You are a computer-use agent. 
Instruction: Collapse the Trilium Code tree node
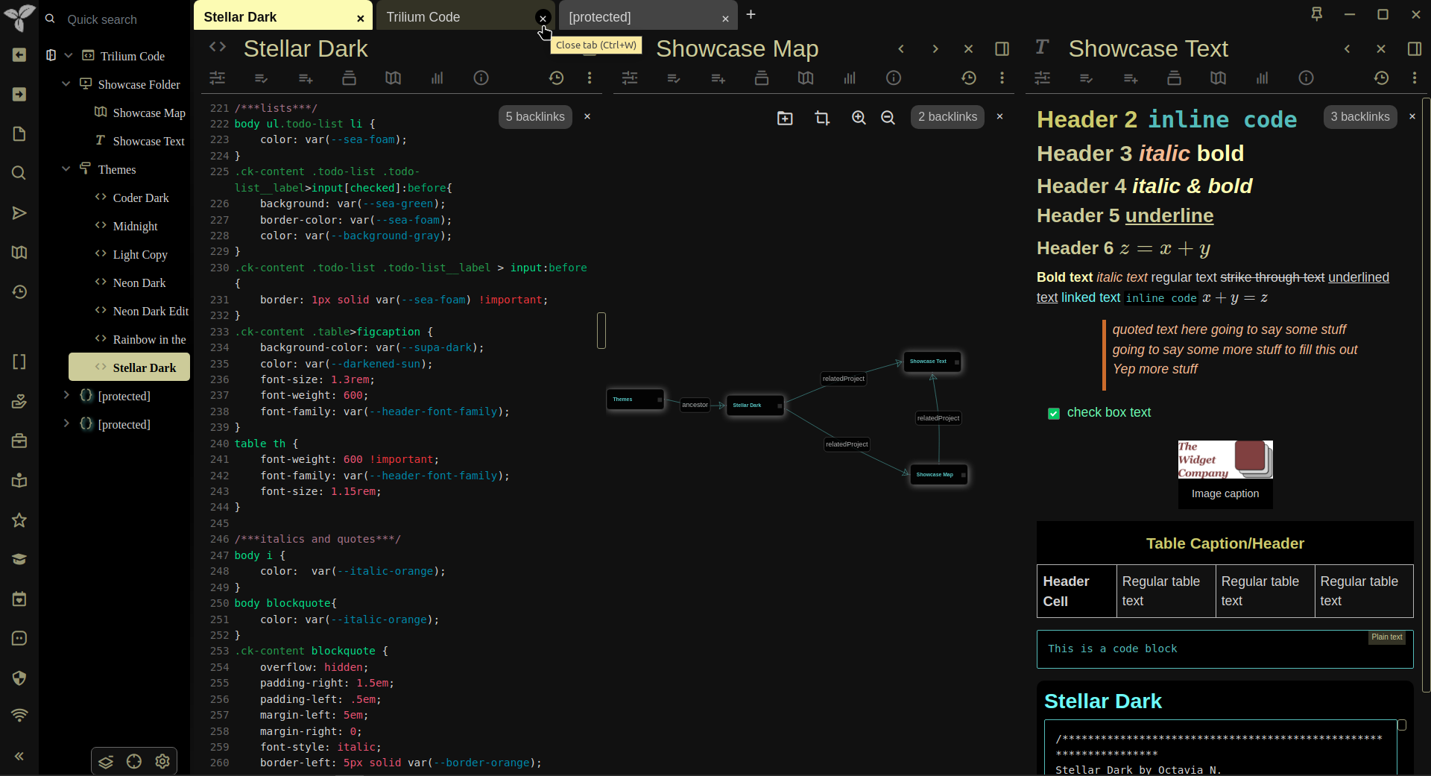click(68, 56)
